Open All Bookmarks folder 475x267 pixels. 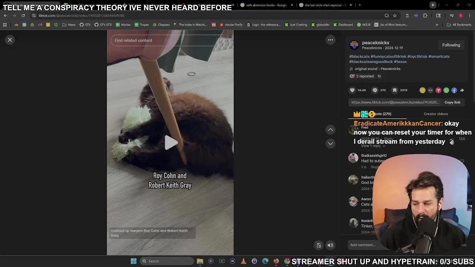(x=459, y=25)
